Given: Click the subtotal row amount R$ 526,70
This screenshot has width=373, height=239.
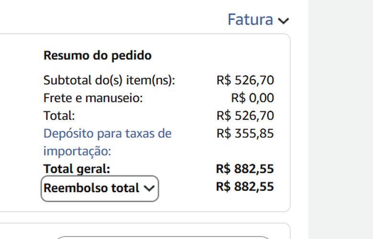Looking at the screenshot, I should pyautogui.click(x=245, y=80).
